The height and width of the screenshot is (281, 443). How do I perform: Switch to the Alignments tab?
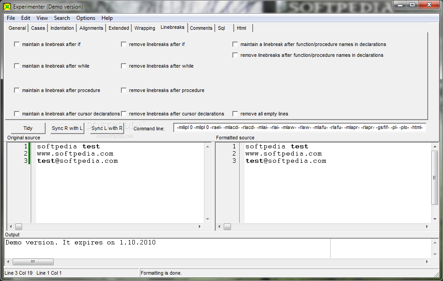[x=91, y=28]
